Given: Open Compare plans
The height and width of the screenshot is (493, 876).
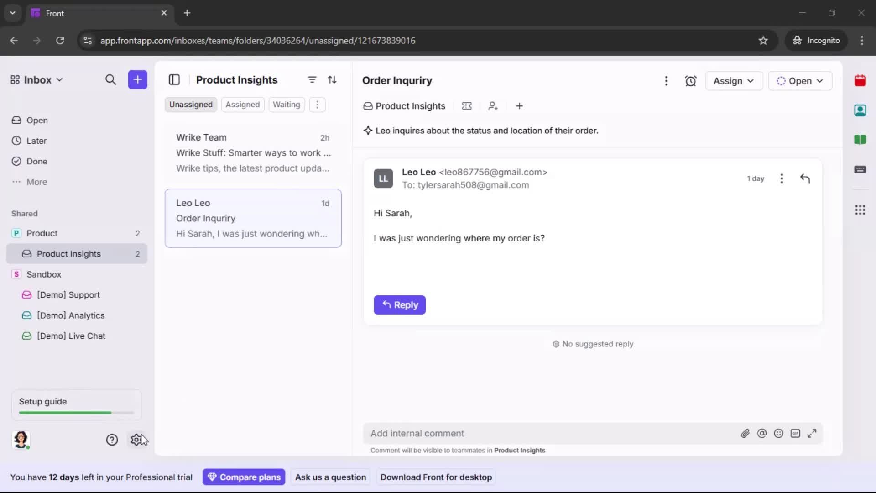Looking at the screenshot, I should tap(244, 477).
